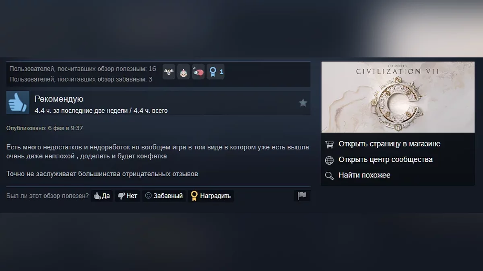Toggle the star favorite icon on the review
The image size is (483, 271).
click(x=303, y=103)
